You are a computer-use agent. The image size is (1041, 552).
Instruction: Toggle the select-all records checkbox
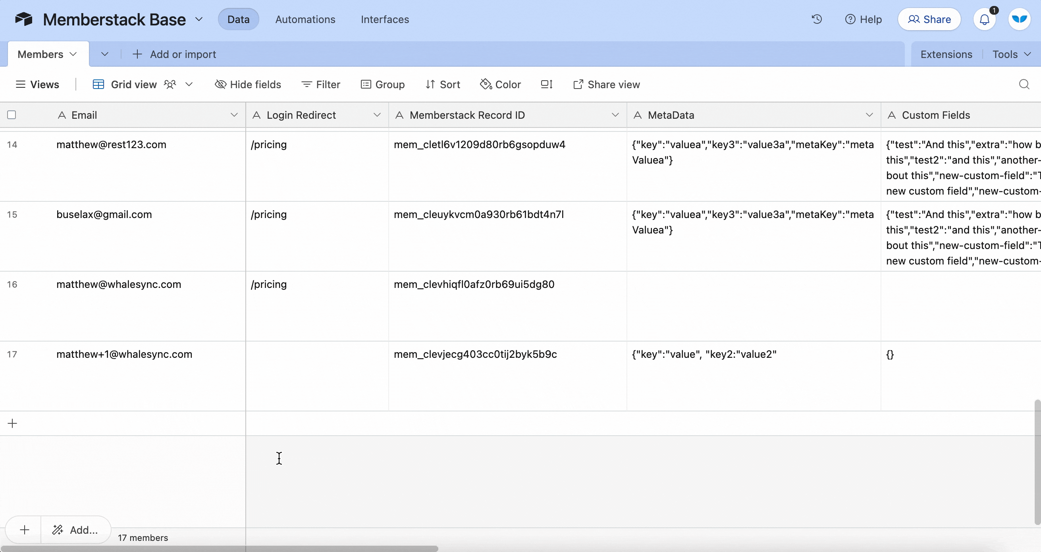[12, 115]
